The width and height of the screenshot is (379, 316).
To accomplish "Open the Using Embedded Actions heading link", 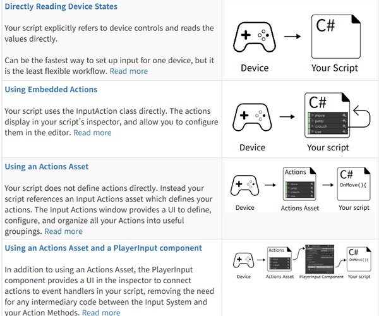I will pyautogui.click(x=51, y=90).
